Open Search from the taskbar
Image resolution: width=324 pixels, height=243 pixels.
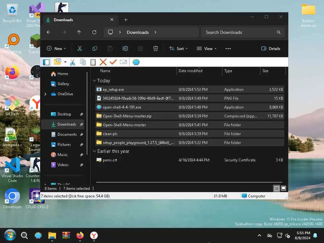point(24,235)
